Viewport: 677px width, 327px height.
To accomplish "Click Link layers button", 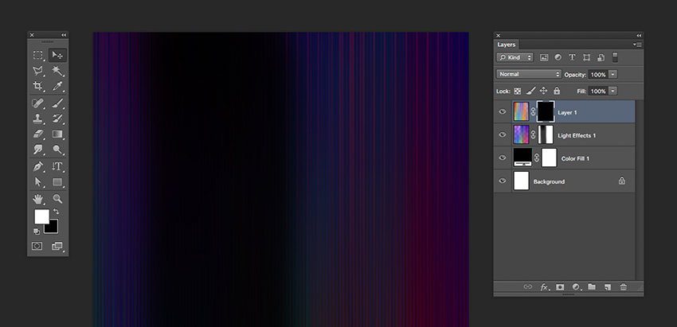I will point(527,287).
